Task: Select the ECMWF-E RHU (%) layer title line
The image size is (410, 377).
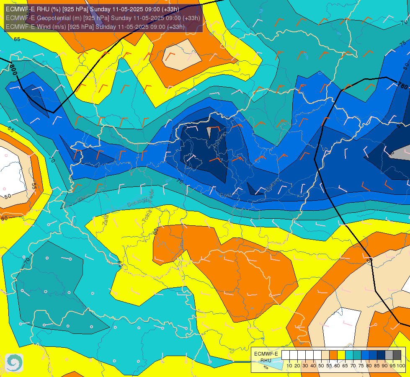Action: pyautogui.click(x=92, y=9)
